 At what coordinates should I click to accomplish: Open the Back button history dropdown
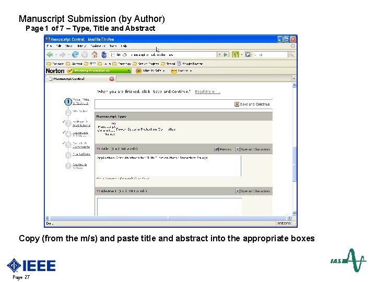tap(56, 55)
